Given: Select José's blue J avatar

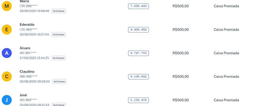Looking at the screenshot, I should (x=7, y=100).
